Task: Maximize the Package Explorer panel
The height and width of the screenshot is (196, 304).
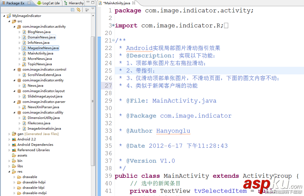Action: pyautogui.click(x=93, y=2)
